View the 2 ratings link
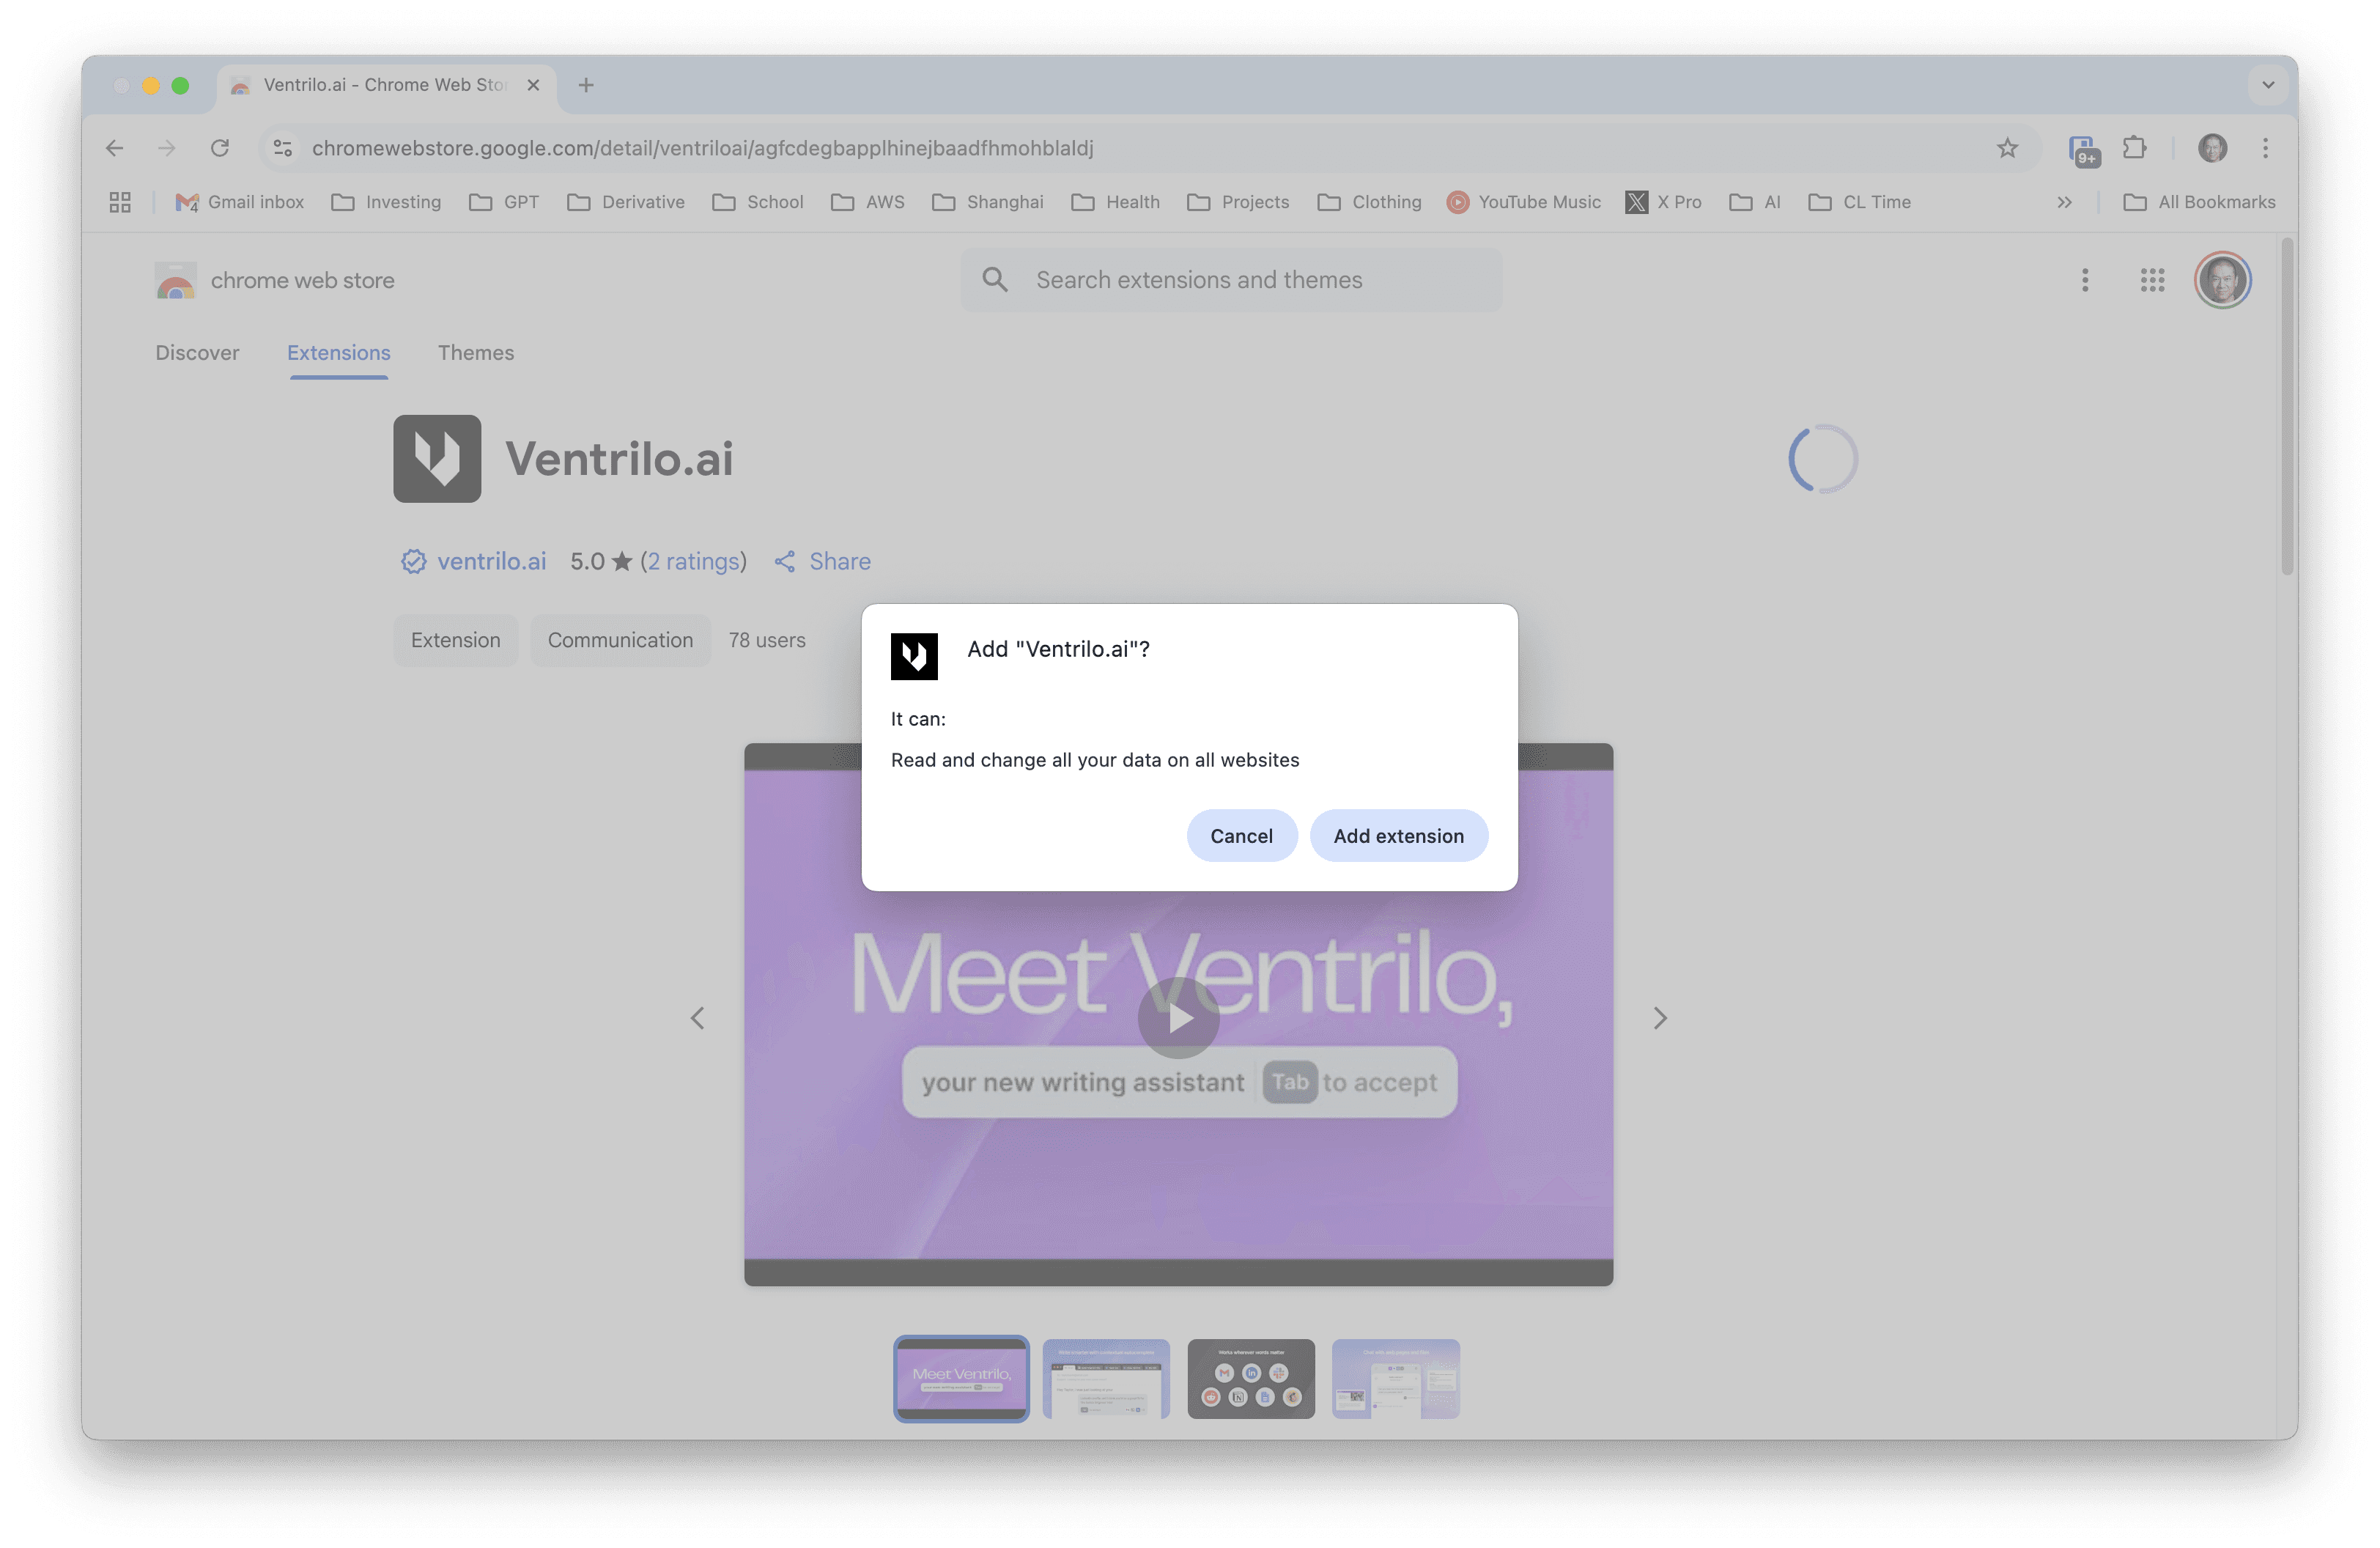The image size is (2380, 1548). (693, 561)
